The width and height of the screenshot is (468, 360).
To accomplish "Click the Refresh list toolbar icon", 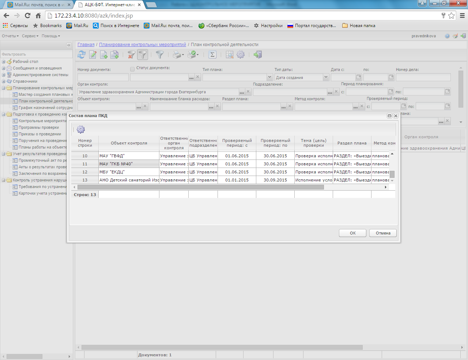I will point(82,55).
